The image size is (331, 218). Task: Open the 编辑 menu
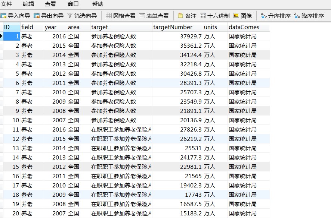pyautogui.click(x=28, y=4)
